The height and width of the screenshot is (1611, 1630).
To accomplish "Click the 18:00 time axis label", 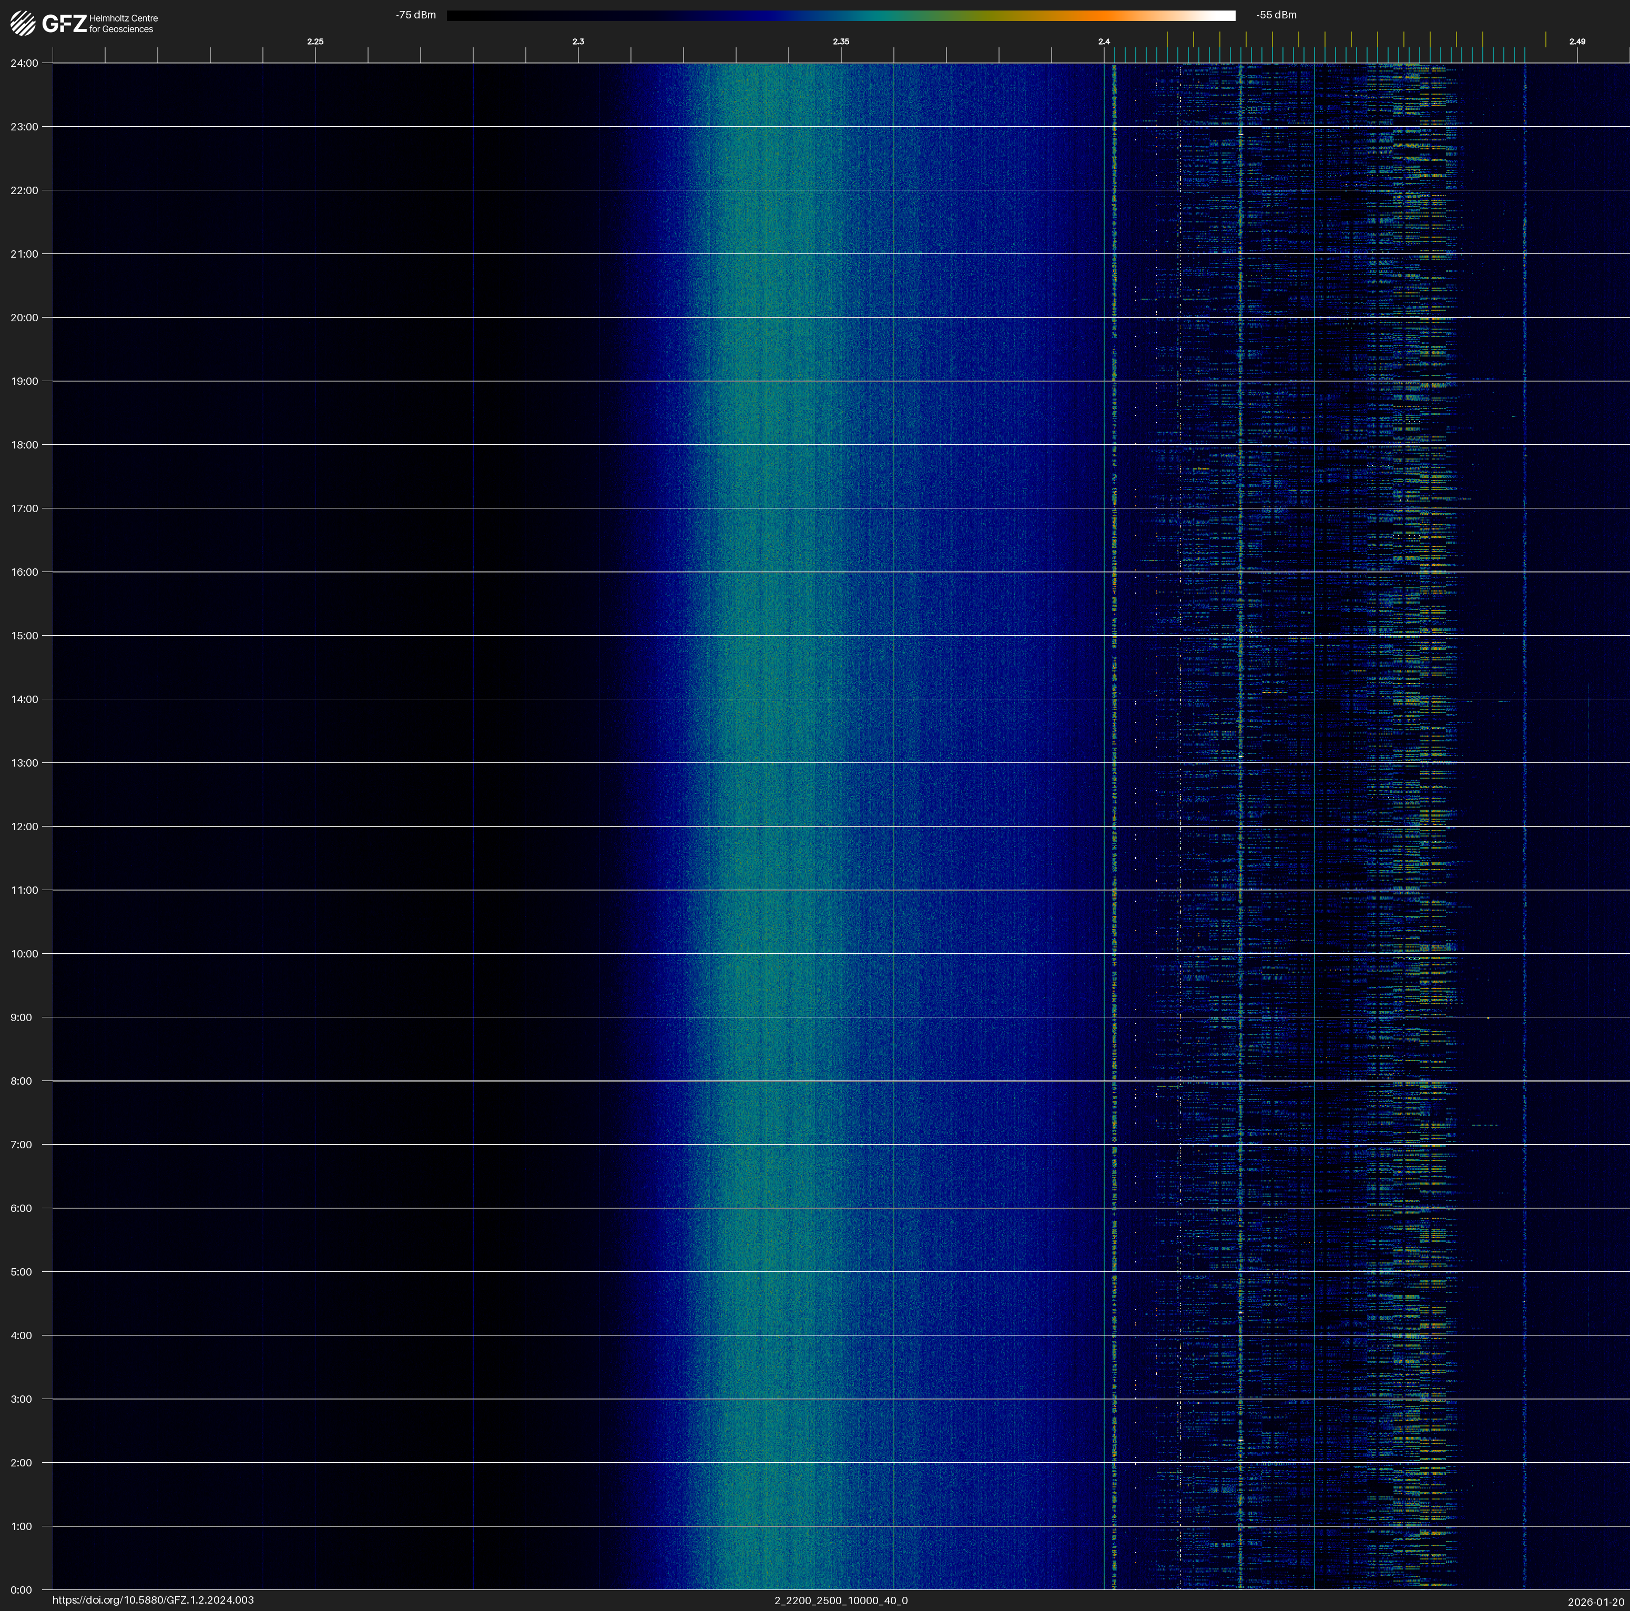I will [25, 444].
